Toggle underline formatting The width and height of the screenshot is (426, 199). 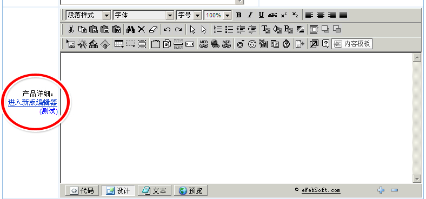261,15
